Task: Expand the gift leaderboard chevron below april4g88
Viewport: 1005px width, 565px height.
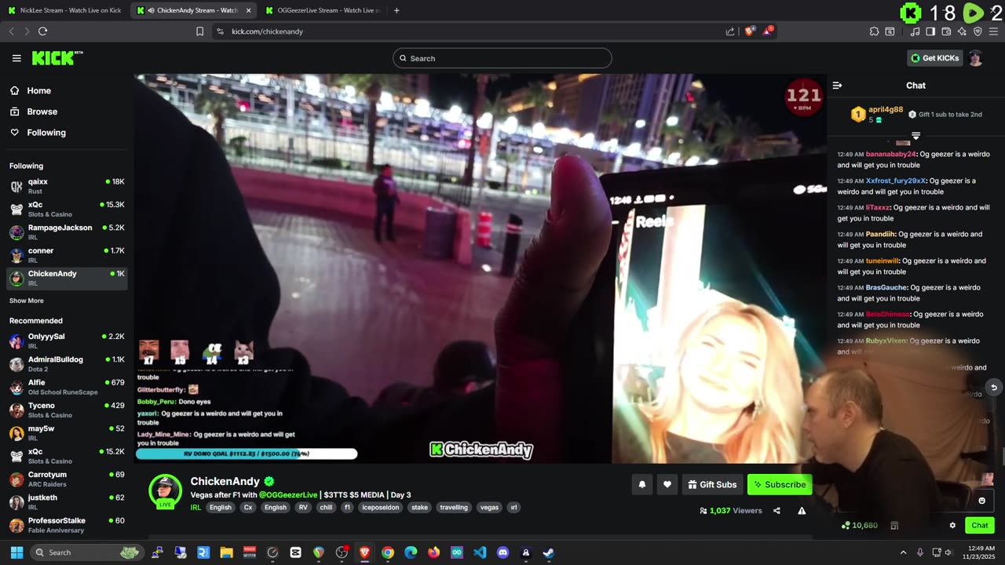Action: 915,136
